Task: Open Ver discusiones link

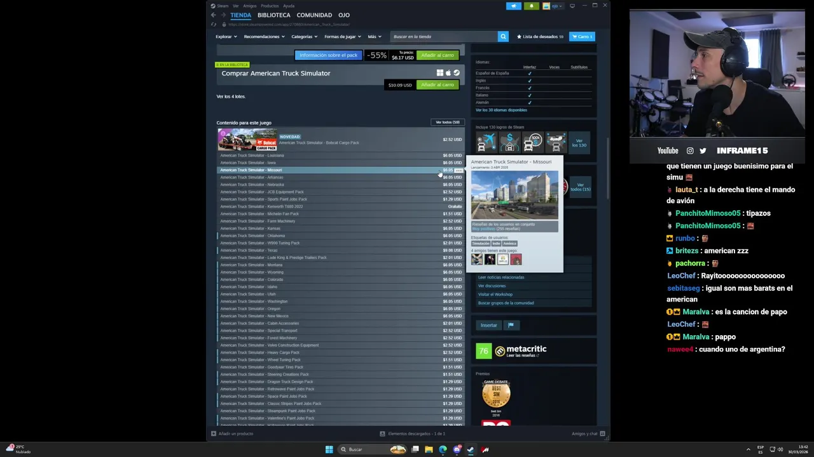Action: [x=492, y=286]
